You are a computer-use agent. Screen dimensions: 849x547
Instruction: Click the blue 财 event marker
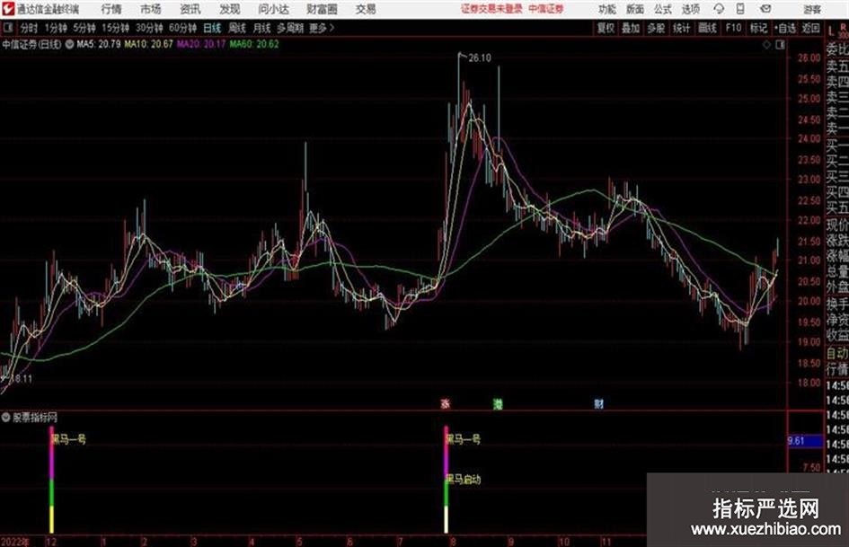(598, 403)
